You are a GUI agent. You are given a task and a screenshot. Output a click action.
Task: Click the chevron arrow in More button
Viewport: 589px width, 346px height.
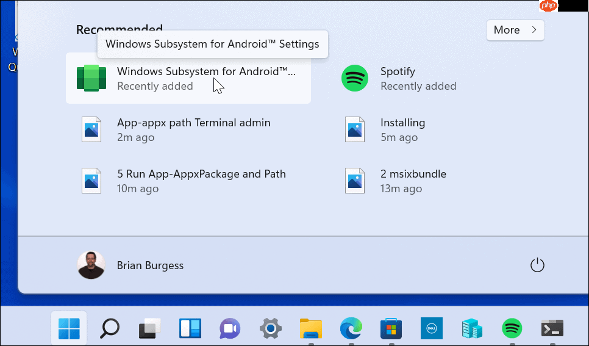pos(534,30)
